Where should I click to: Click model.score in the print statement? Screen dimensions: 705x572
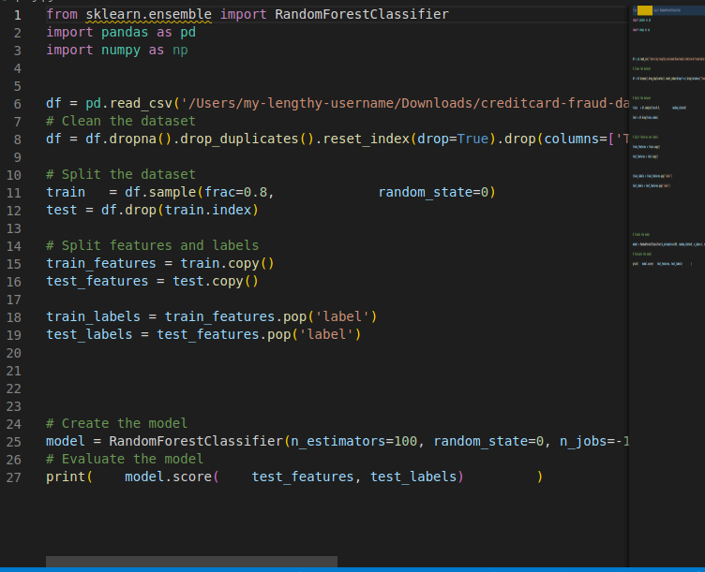click(x=168, y=477)
